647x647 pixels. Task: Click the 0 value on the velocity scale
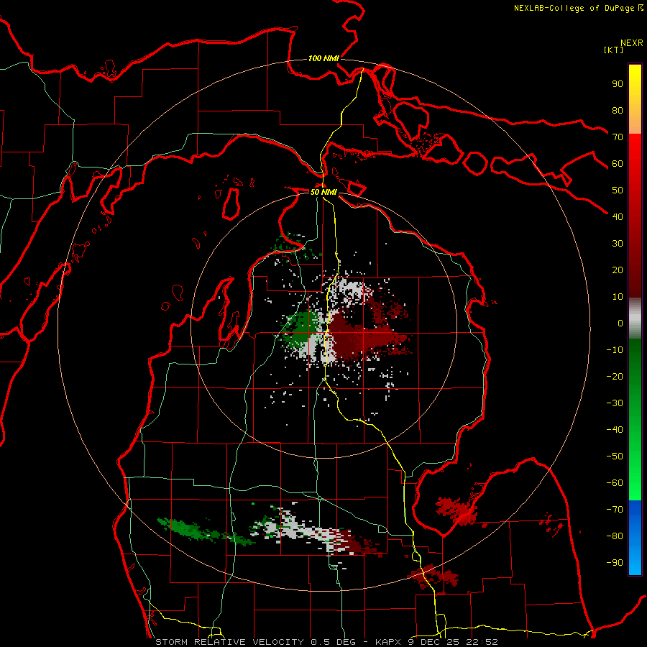click(620, 323)
